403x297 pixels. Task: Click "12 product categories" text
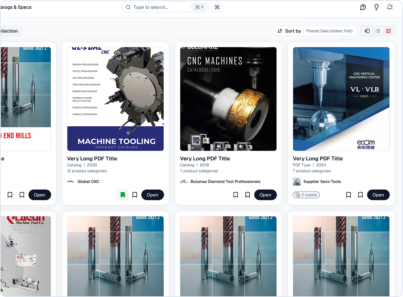tap(87, 171)
